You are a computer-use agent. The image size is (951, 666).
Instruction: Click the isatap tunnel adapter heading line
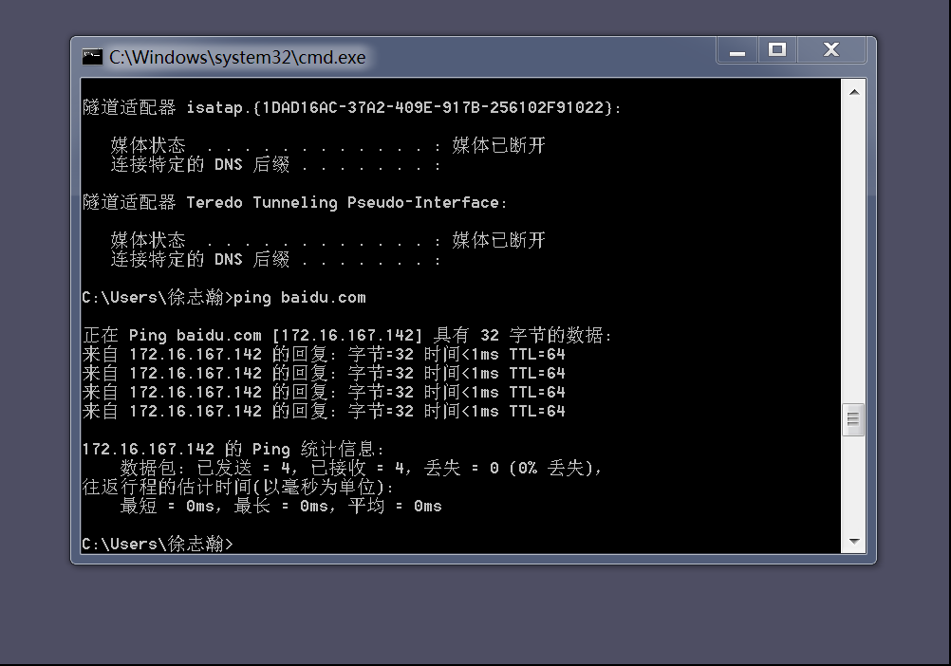click(351, 107)
